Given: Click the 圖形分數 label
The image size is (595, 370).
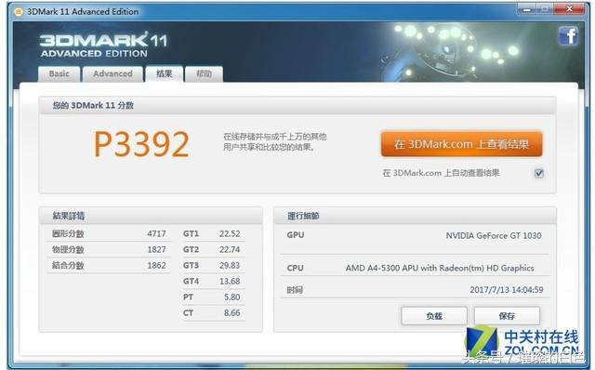Looking at the screenshot, I should (68, 233).
